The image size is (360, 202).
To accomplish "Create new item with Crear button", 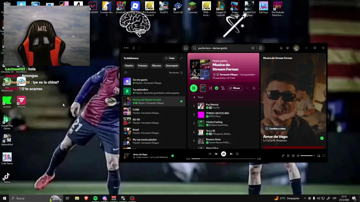I will 170,58.
